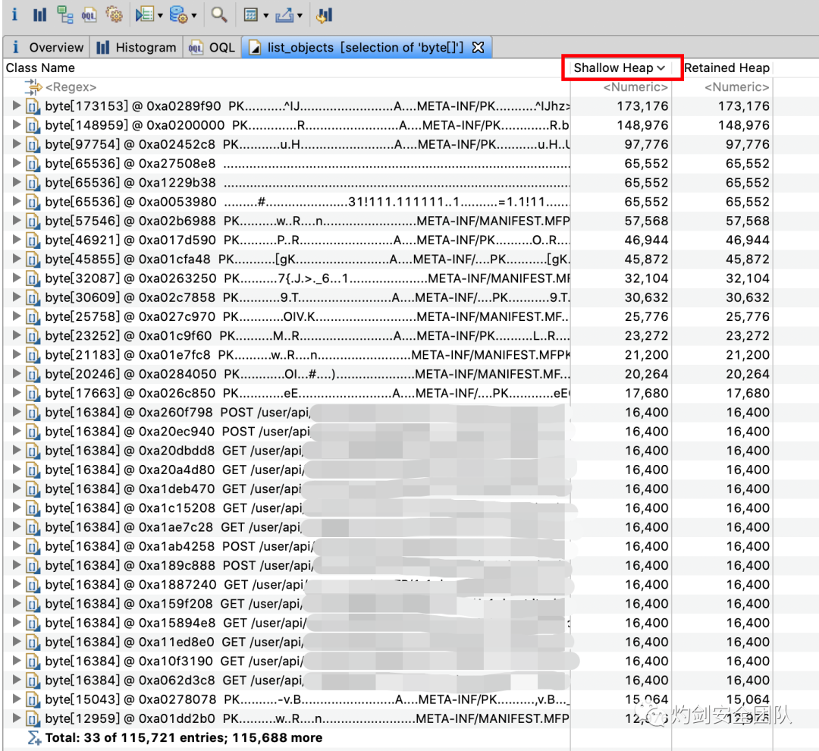This screenshot has height=751, width=819.
Task: Click Retained Heap value 173,176
Action: click(x=743, y=106)
